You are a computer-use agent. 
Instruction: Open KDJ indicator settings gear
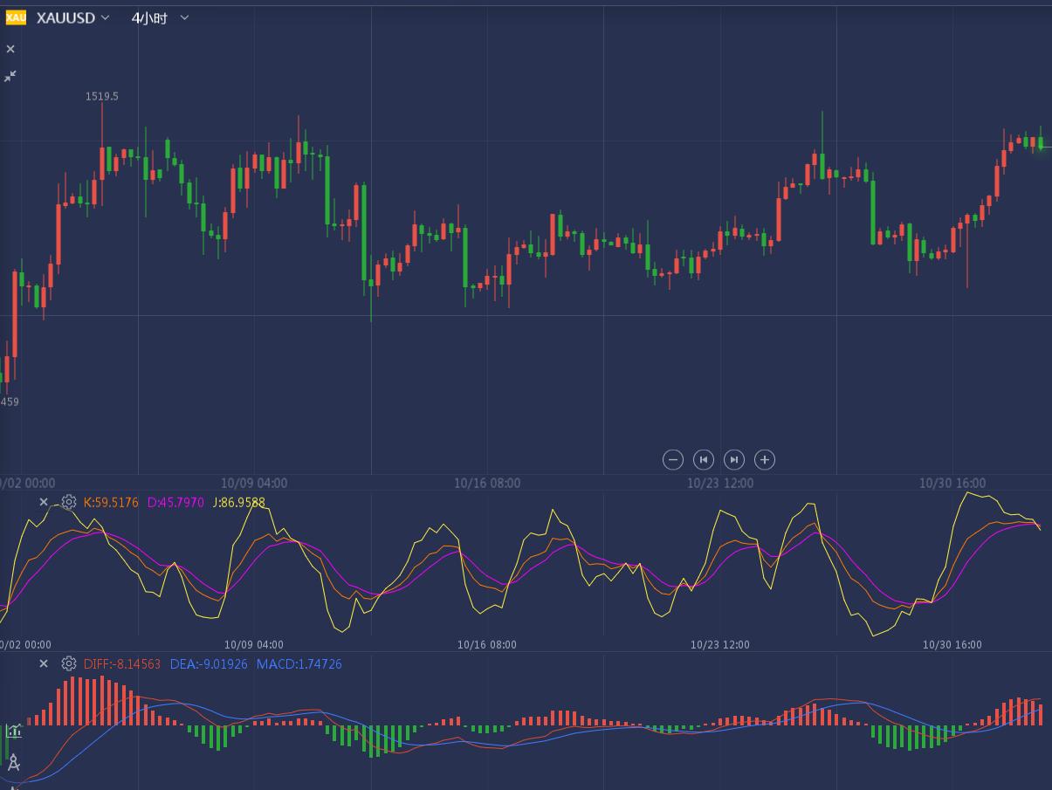click(x=69, y=502)
